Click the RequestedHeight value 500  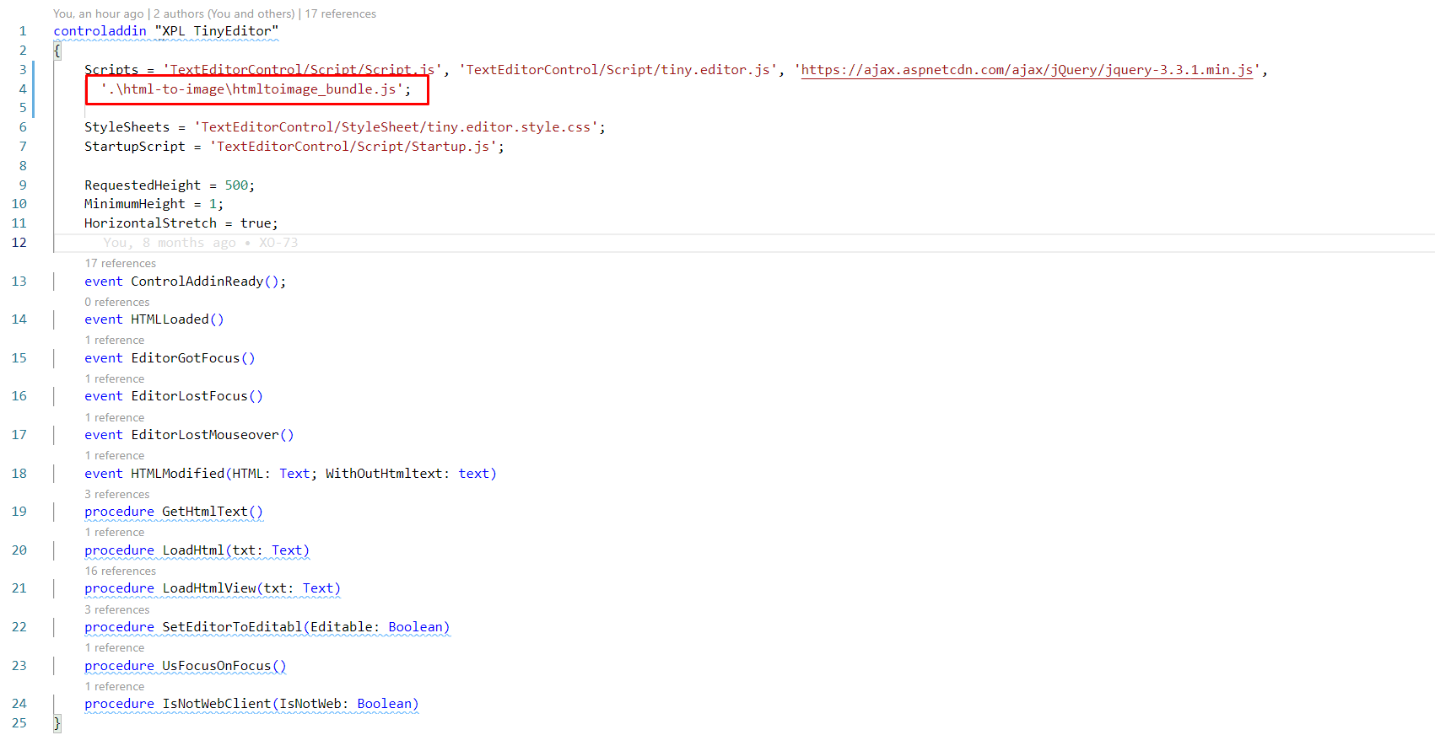236,185
